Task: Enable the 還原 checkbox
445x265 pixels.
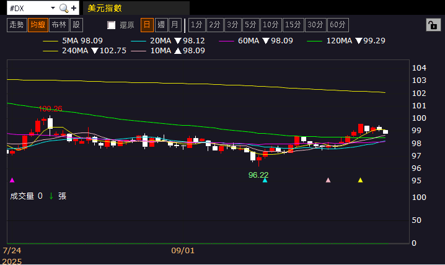Action: [x=112, y=25]
